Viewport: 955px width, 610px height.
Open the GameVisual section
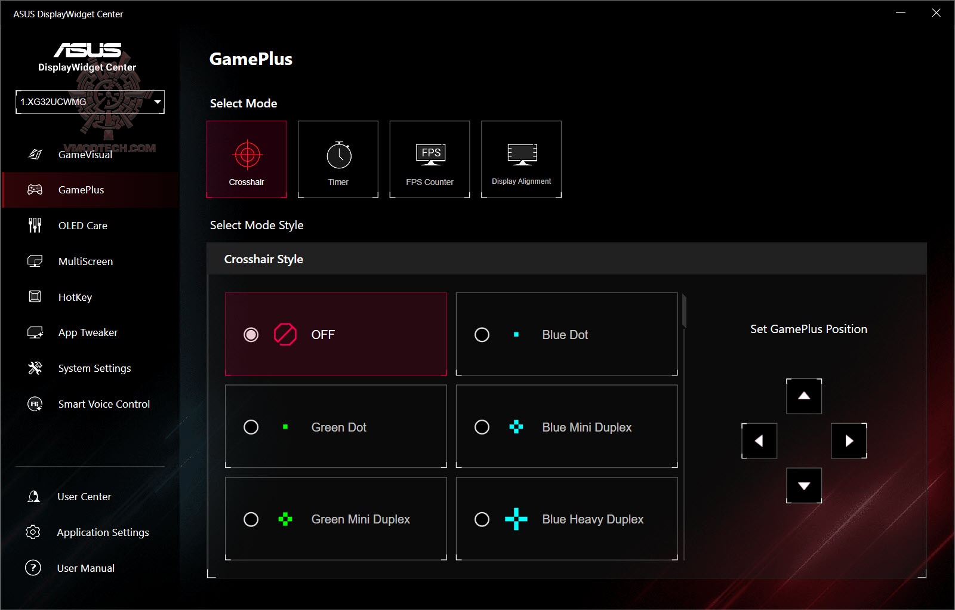click(85, 155)
